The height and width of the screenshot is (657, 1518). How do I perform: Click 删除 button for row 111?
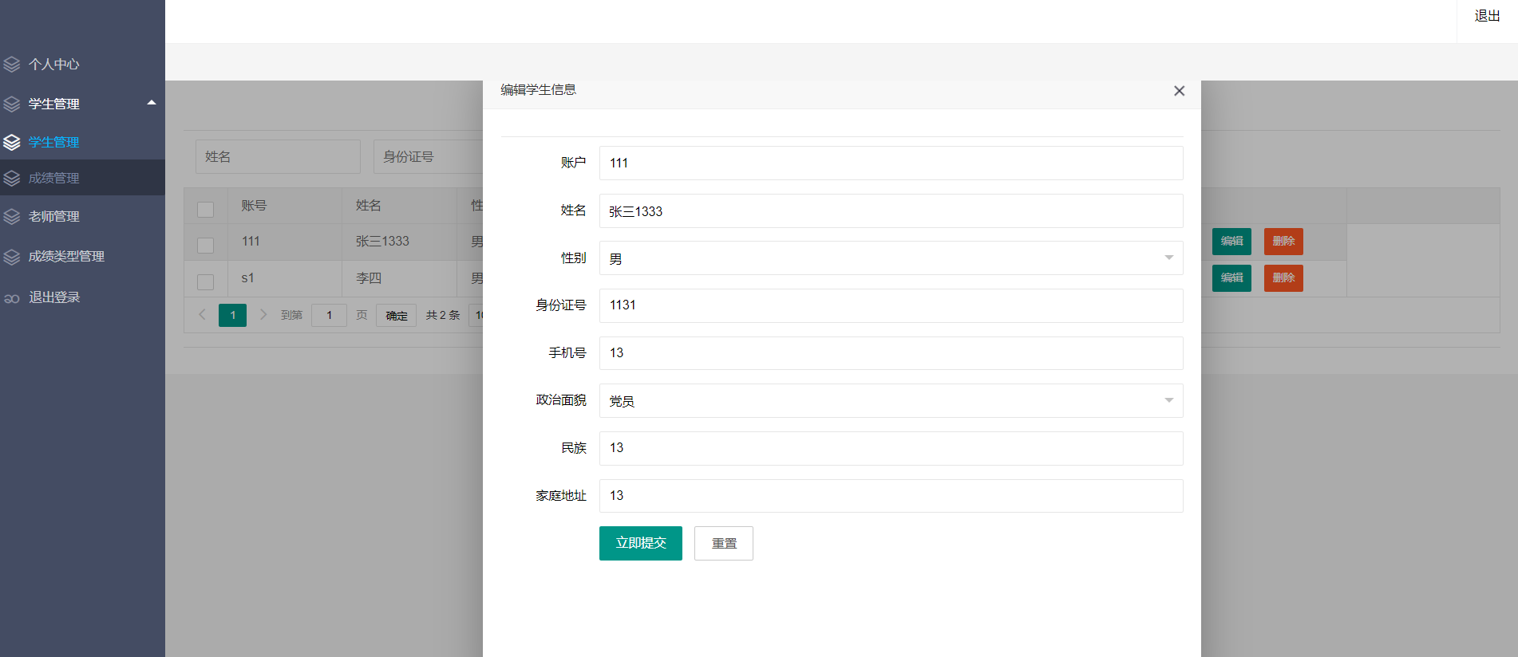click(1283, 241)
